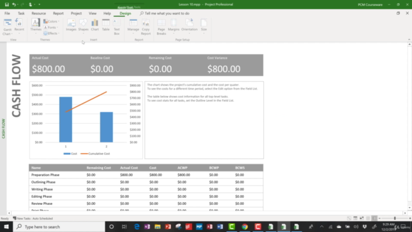
Task: Open the Themes gallery
Action: coord(36,26)
